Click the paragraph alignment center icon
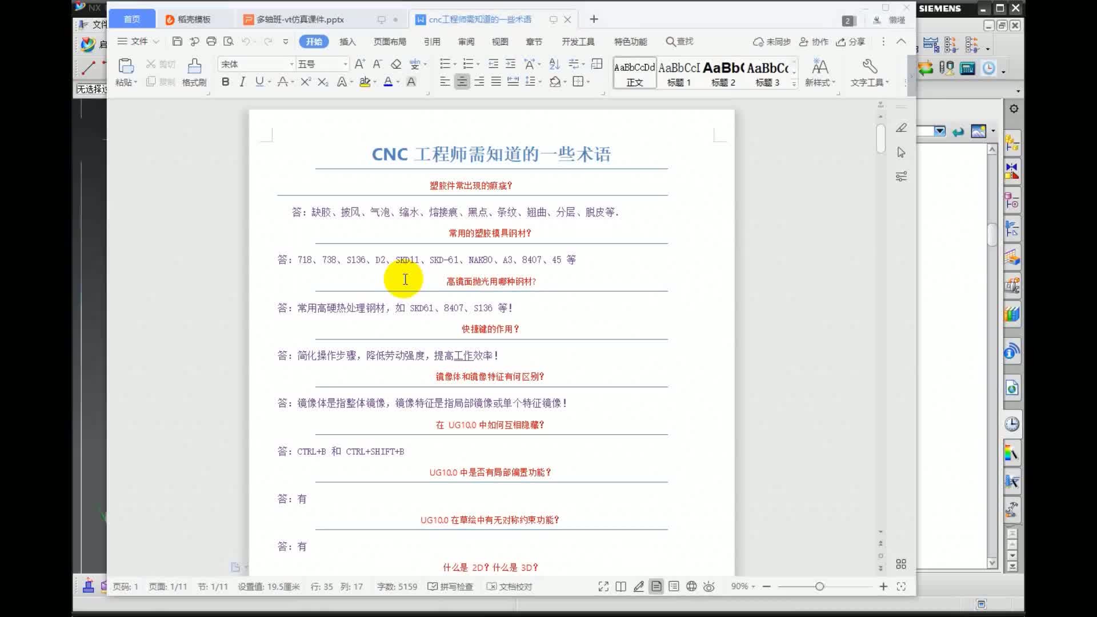The width and height of the screenshot is (1097, 617). pyautogui.click(x=461, y=81)
